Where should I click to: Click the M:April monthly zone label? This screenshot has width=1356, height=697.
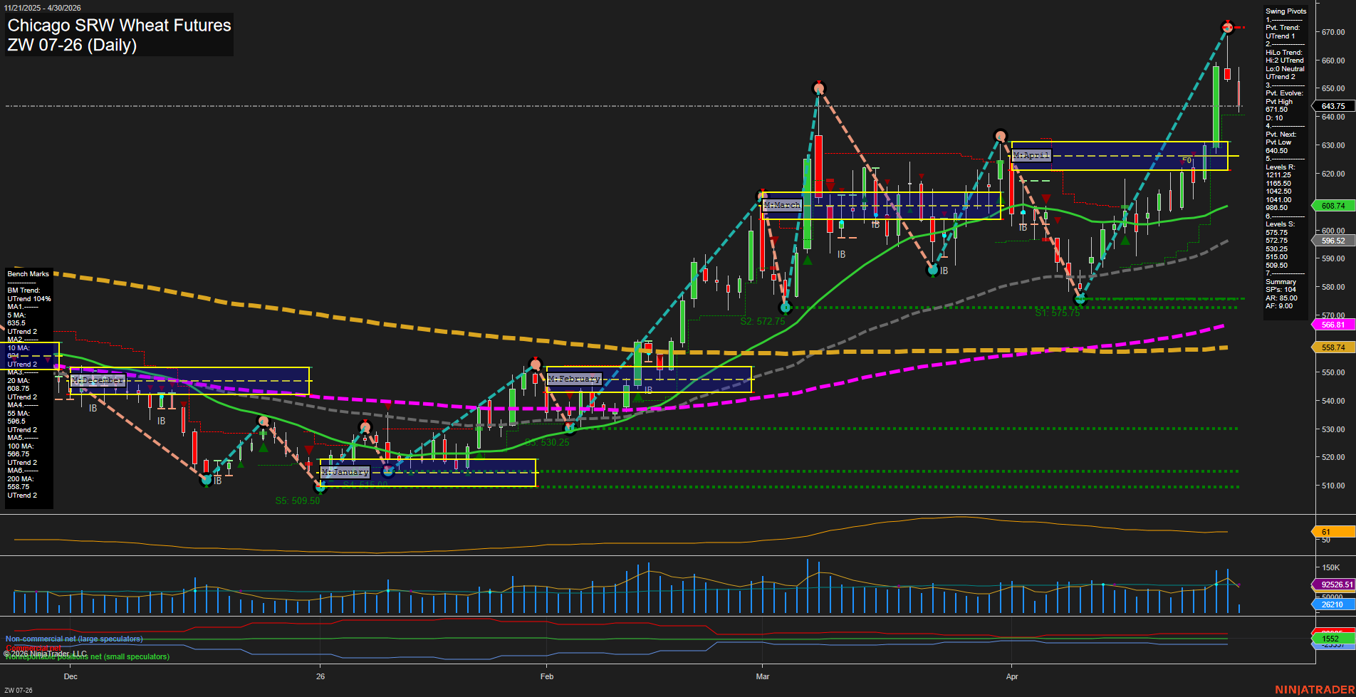(1032, 155)
